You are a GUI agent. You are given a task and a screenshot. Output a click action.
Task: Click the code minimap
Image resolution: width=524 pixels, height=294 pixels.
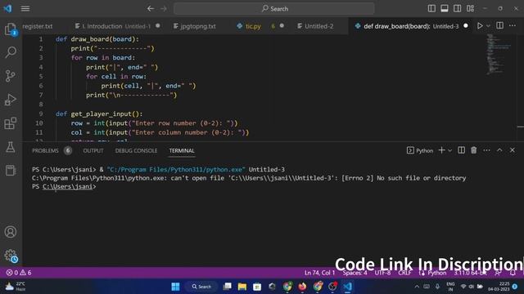click(498, 55)
